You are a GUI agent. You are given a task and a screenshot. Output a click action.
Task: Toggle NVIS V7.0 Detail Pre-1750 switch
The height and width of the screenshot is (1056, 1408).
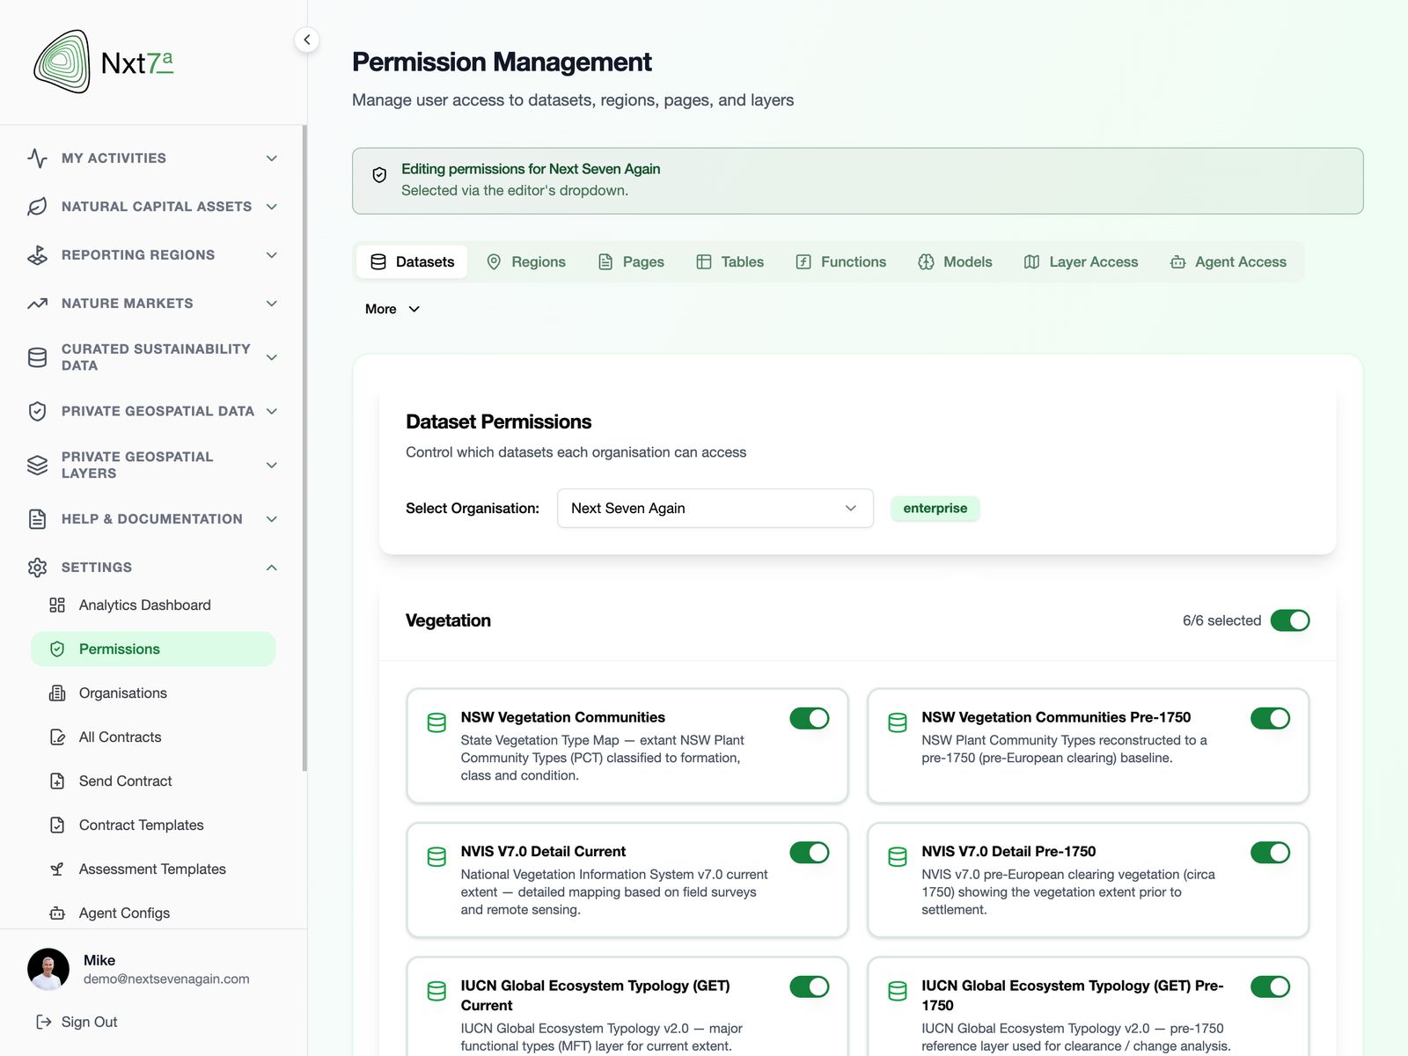[x=1271, y=852]
